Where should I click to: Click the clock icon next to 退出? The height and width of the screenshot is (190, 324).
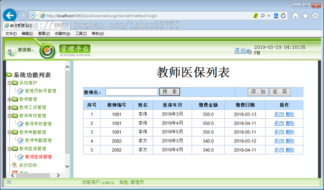[249, 51]
